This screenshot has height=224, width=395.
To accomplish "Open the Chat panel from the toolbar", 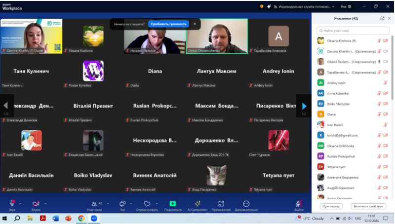I will (122, 204).
